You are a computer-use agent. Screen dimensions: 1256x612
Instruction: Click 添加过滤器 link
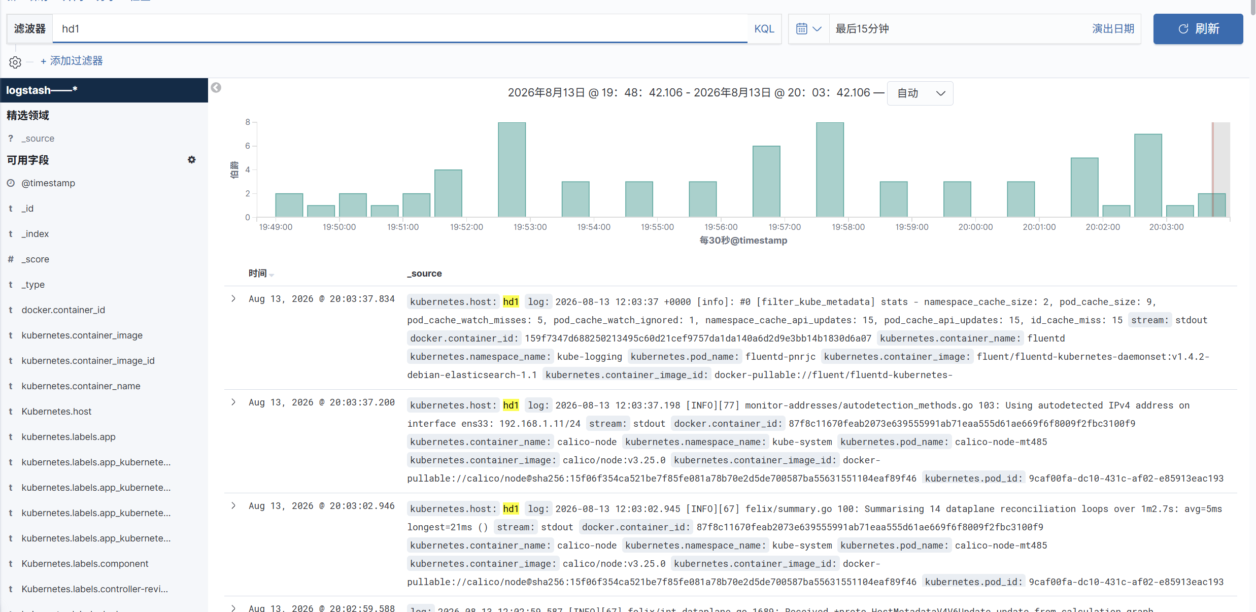[72, 61]
